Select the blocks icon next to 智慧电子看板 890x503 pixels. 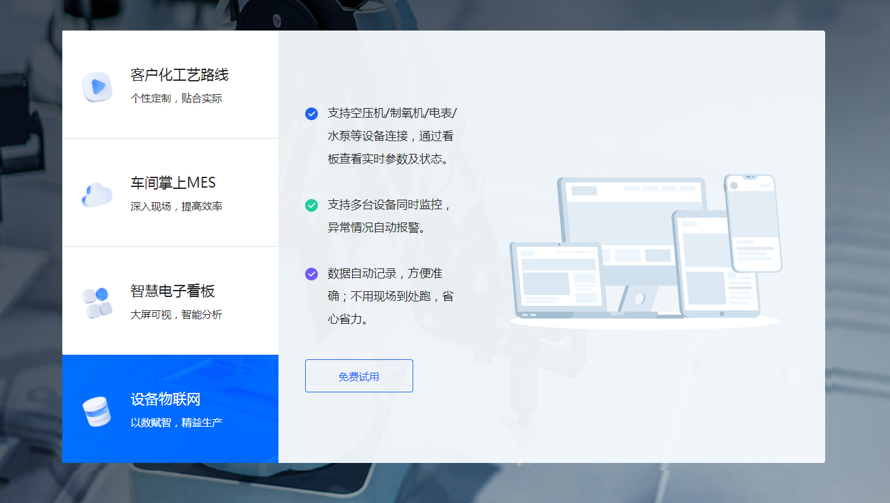[x=97, y=303]
